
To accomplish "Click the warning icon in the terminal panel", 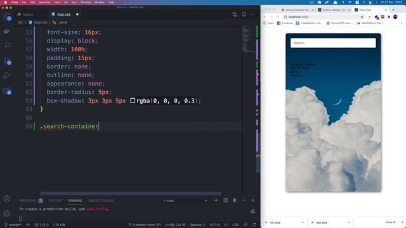I will [252, 211].
